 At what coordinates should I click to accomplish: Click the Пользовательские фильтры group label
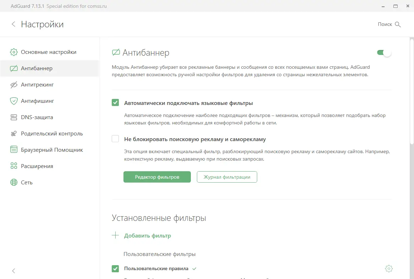[160, 254]
